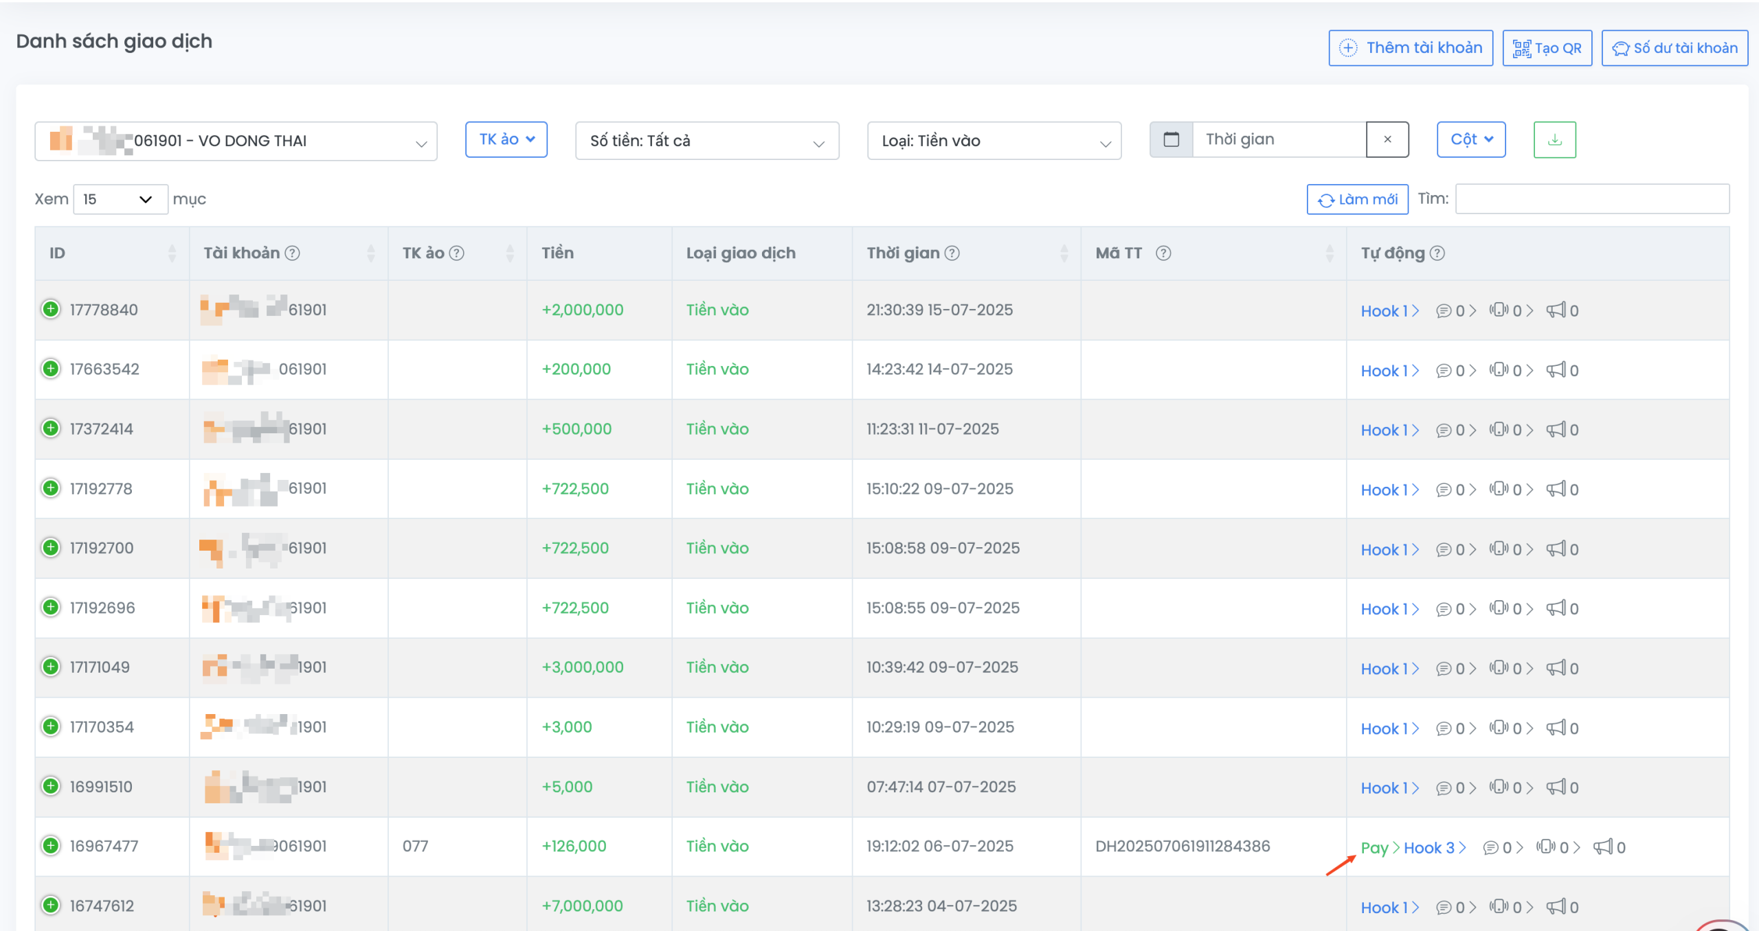
Task: Expand row 17663542 with green plus
Action: click(x=51, y=369)
